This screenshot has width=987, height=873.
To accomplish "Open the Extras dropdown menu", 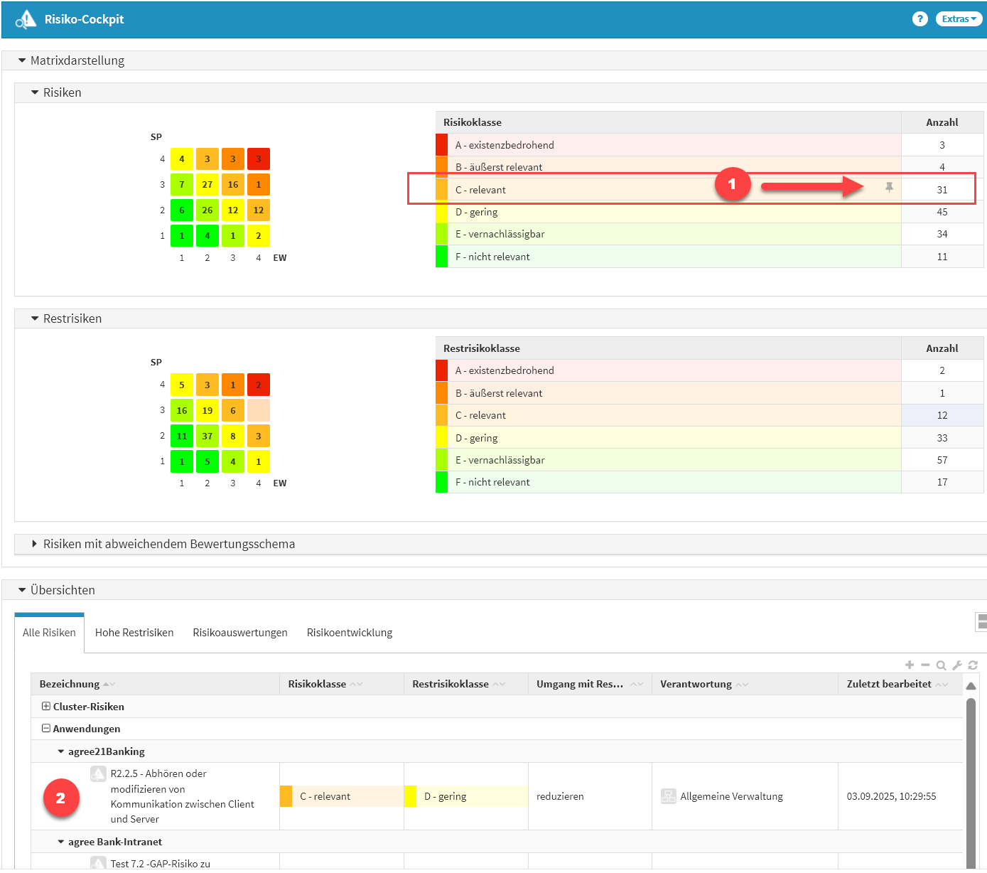I will click(x=959, y=19).
